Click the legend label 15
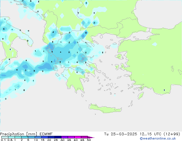Image resolution: width=182 pixels, height=141 pixels. pyautogui.click(x=42, y=140)
